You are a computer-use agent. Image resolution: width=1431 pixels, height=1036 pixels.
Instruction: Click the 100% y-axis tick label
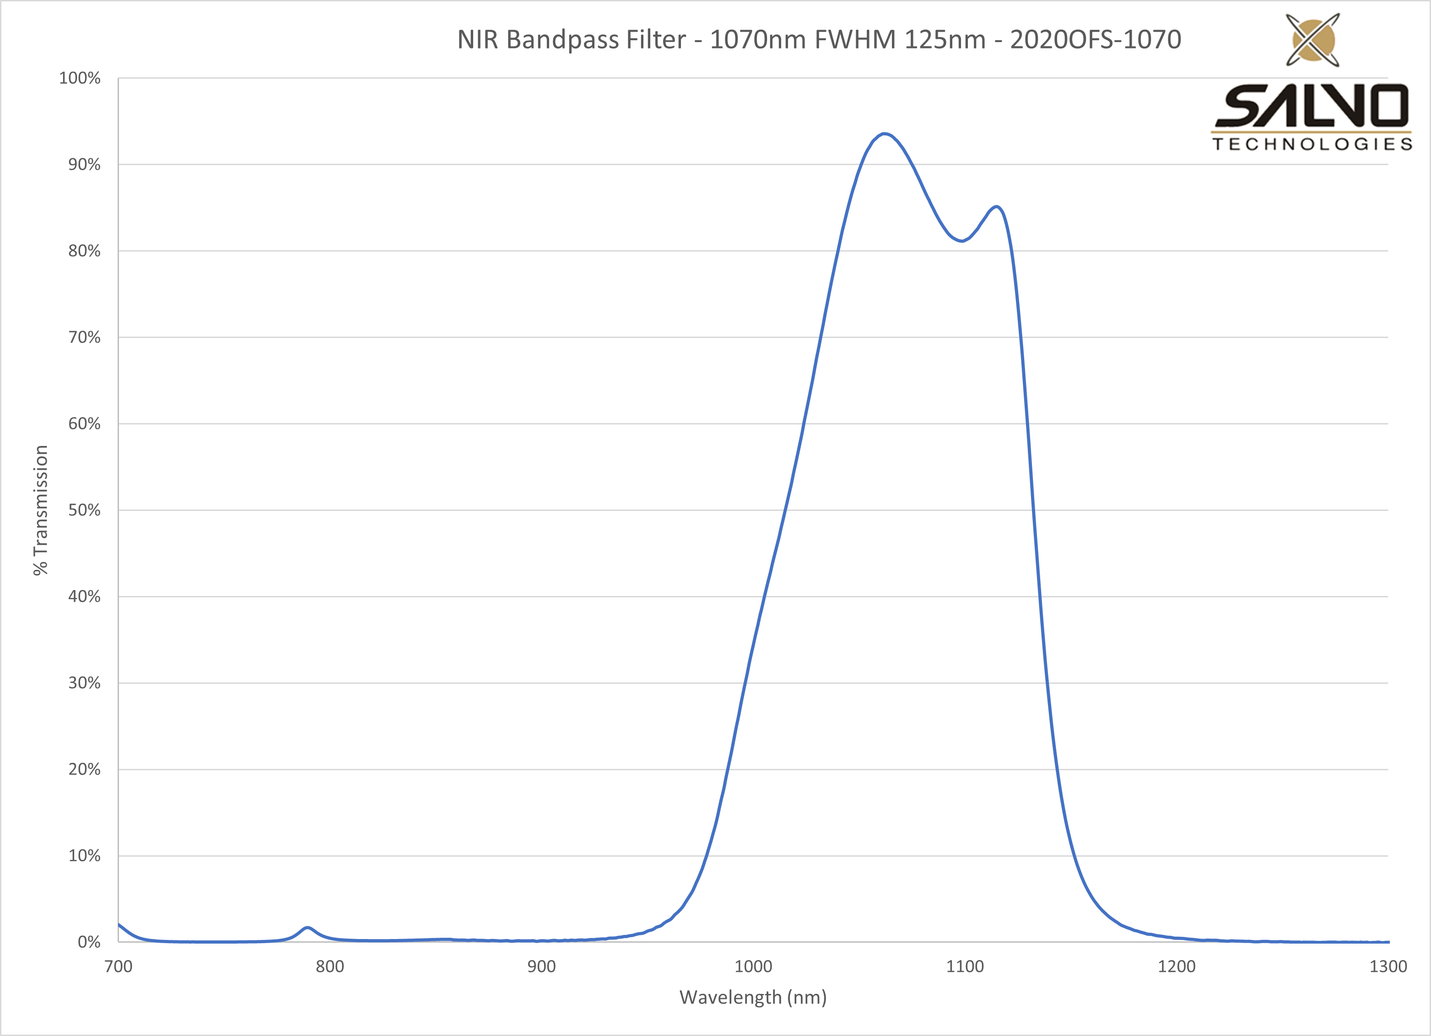coord(80,78)
